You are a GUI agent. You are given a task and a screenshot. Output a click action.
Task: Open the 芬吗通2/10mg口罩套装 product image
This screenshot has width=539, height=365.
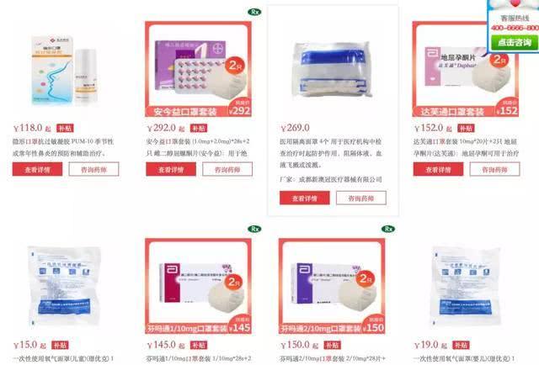(x=332, y=286)
